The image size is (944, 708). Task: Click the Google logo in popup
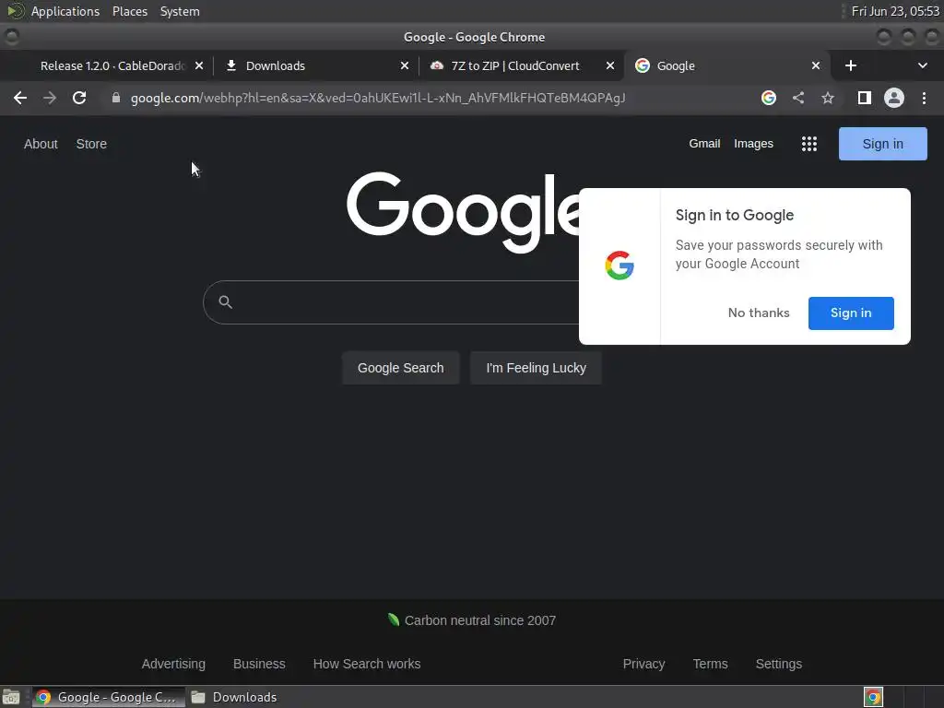[x=619, y=265]
